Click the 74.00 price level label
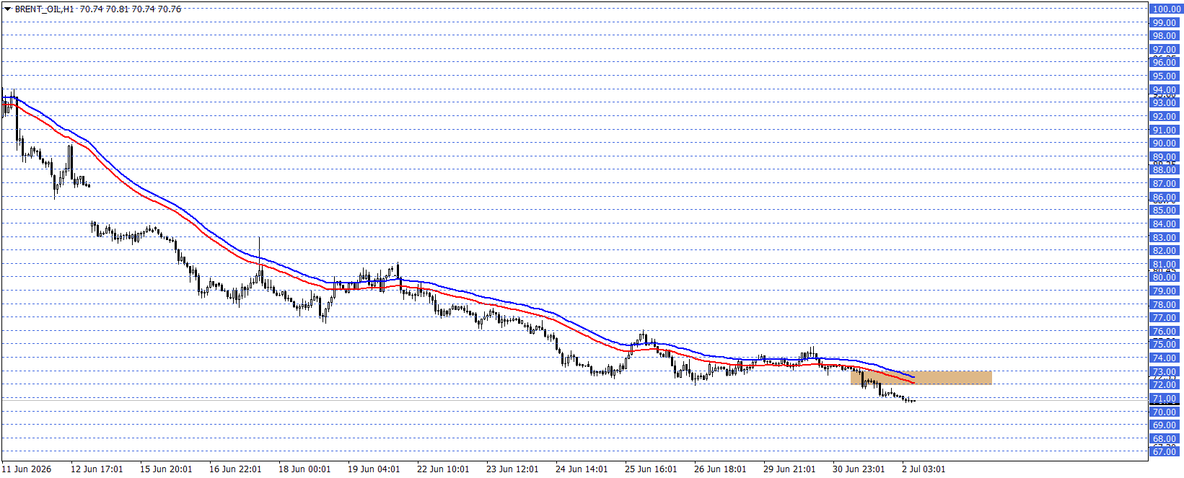Image resolution: width=1184 pixels, height=478 pixels. pos(1164,358)
